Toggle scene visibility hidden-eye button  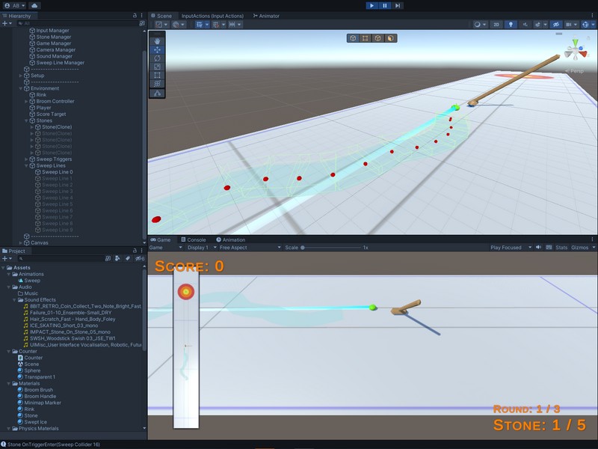(x=556, y=25)
